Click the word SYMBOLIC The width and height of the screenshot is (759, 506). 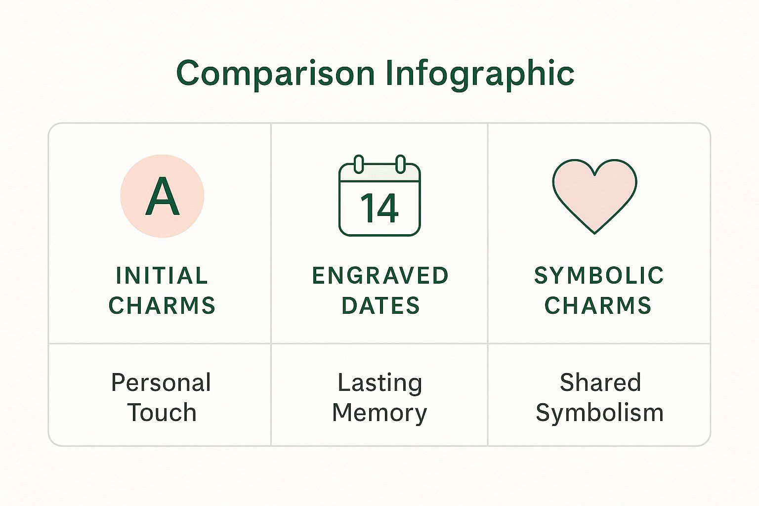599,276
